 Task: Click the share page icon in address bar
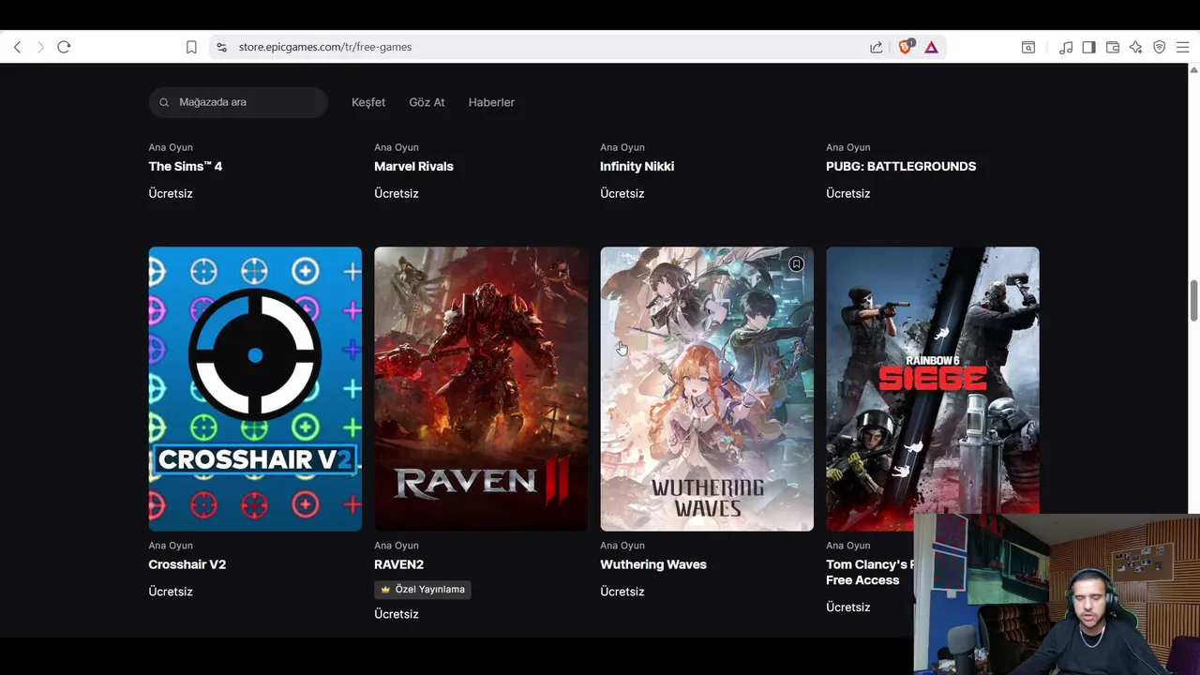877,47
